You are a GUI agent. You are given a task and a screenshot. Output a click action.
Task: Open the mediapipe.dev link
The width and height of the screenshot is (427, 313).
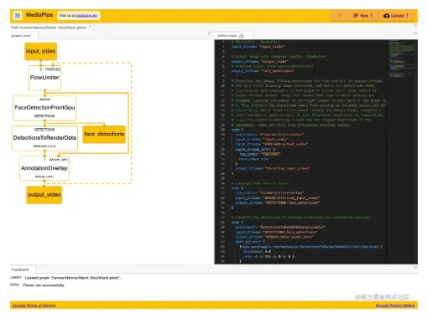(86, 16)
